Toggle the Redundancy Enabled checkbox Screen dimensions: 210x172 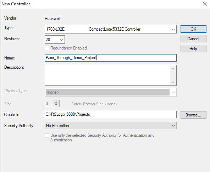(x=47, y=48)
